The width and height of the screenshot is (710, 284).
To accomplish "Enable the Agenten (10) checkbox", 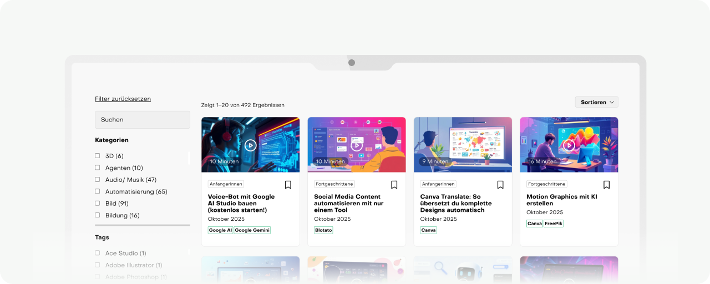I will click(98, 168).
